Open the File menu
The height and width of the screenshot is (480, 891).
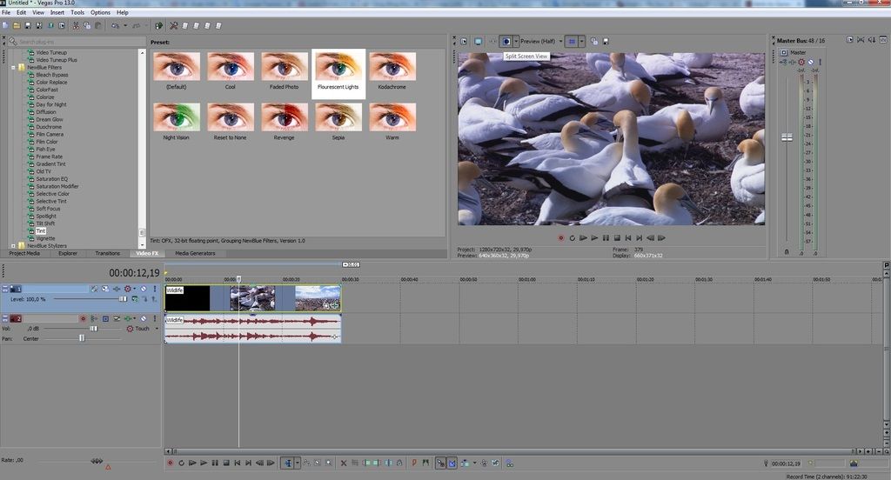point(6,12)
